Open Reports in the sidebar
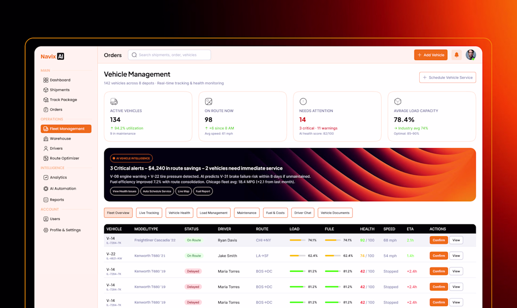Viewport: 517px width, 308px height. (x=54, y=200)
